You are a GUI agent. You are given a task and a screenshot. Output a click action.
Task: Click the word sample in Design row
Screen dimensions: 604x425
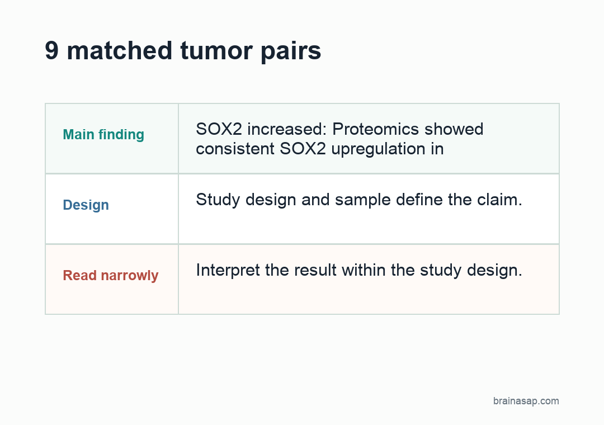click(362, 200)
